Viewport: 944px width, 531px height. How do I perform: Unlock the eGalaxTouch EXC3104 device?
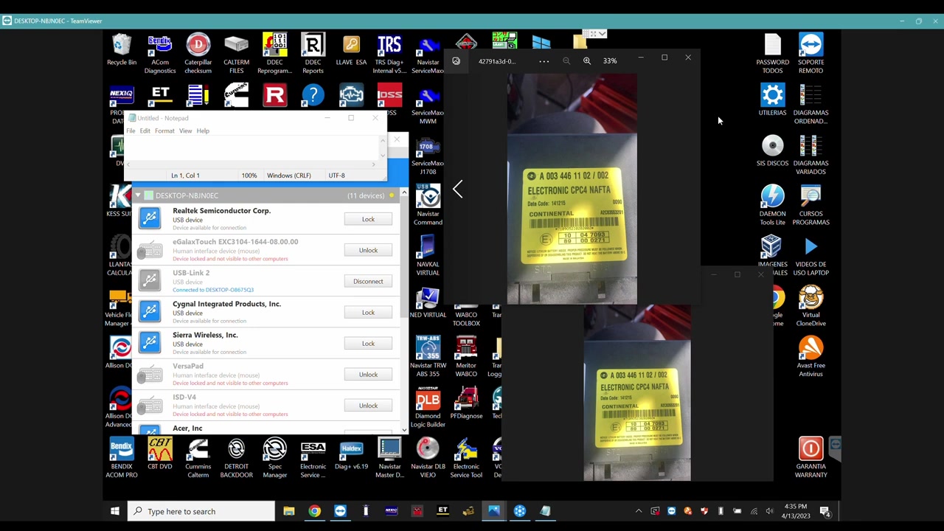pyautogui.click(x=368, y=250)
